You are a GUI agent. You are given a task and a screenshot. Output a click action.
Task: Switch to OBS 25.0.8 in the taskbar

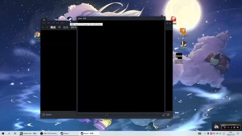tap(49, 133)
